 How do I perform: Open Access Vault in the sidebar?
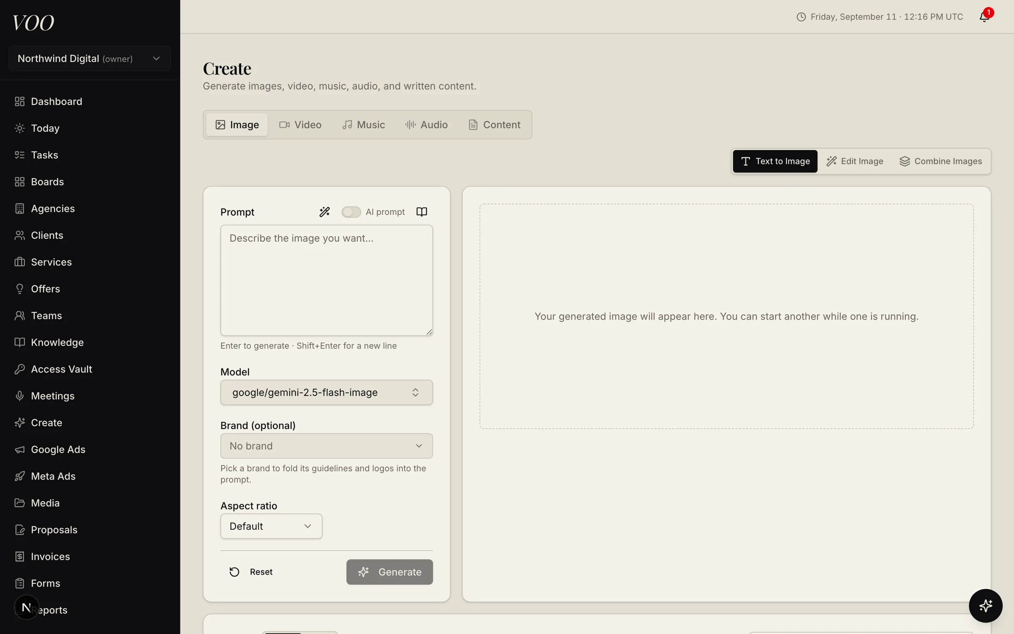pos(90,369)
